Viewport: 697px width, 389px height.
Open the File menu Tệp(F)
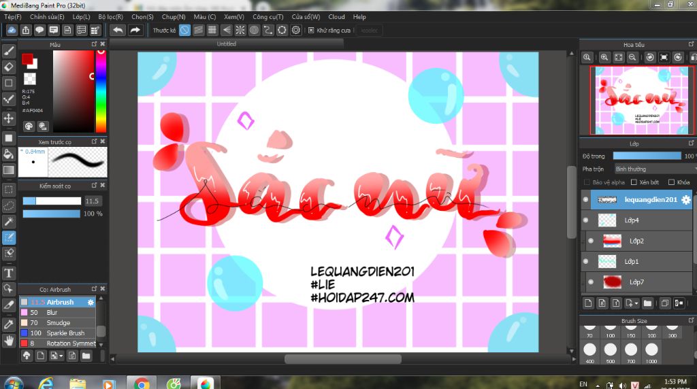(x=12, y=17)
